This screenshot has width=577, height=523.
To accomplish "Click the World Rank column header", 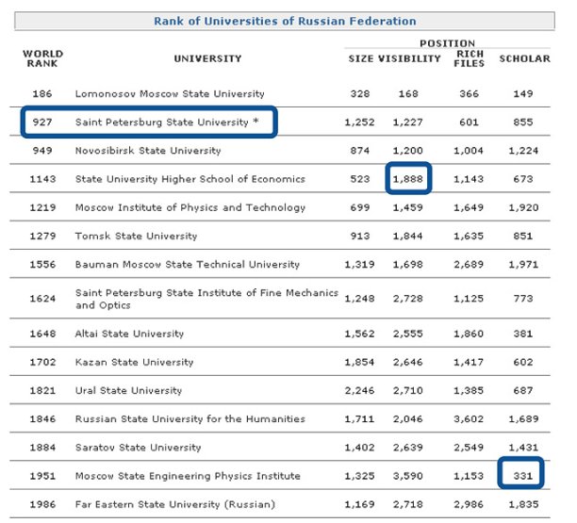I will [42, 58].
